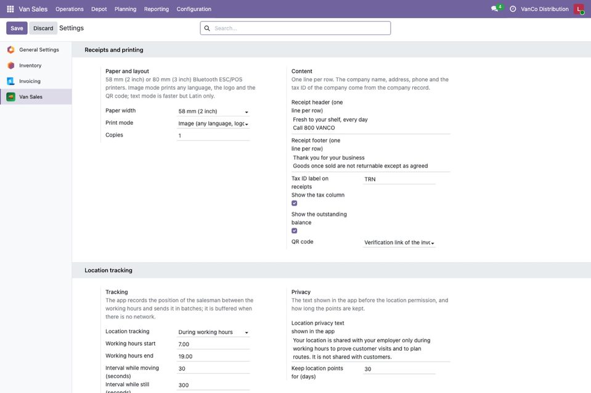
Task: Click the General Settings hexagon icon
Action: click(11, 50)
